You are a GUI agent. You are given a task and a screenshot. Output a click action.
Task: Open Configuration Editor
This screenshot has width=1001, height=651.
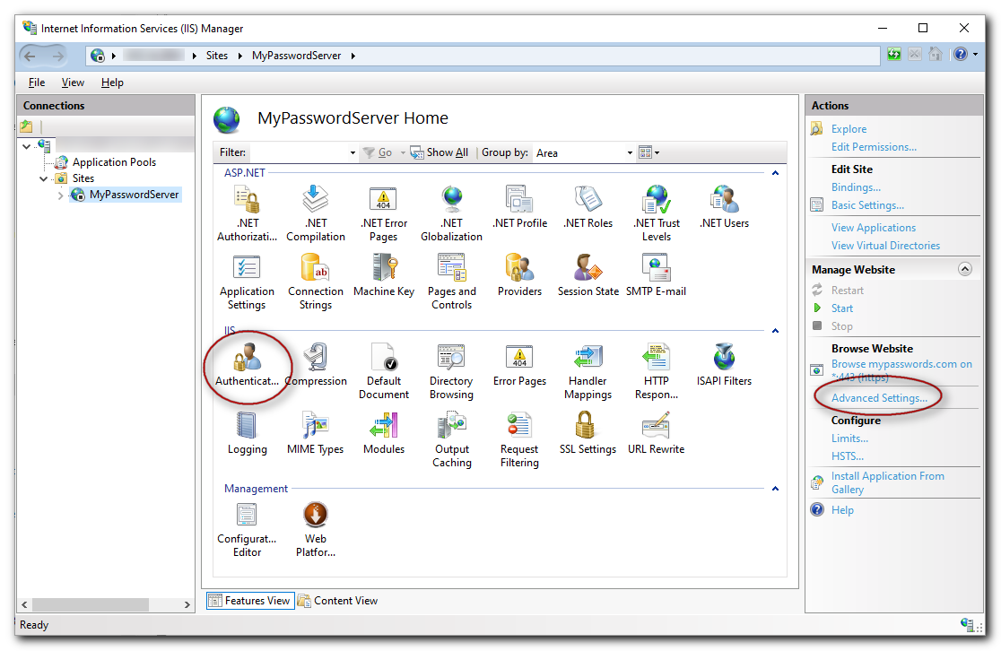point(247,529)
